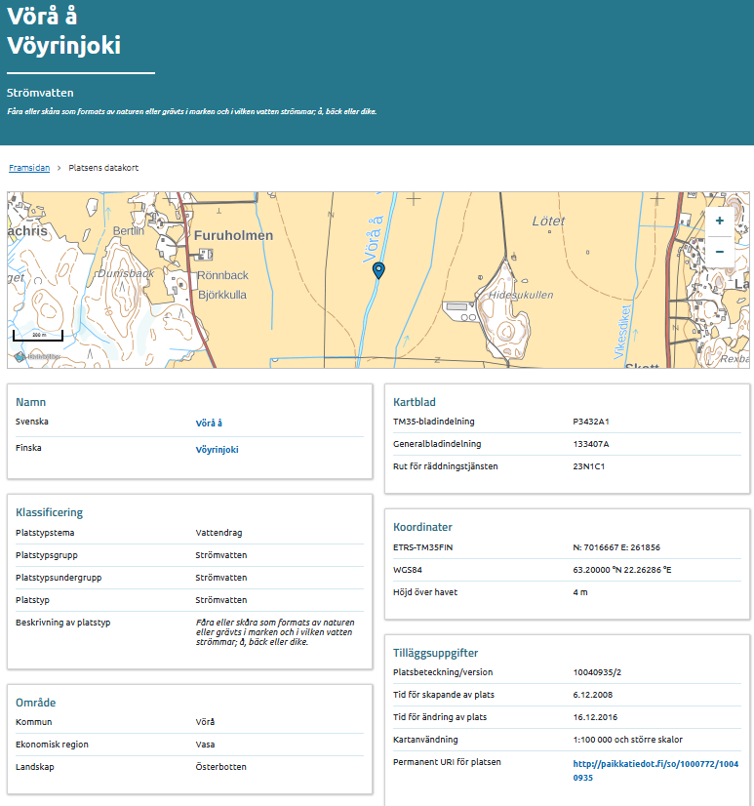Click the 200 m scale bar
The height and width of the screenshot is (806, 754).
[x=37, y=335]
